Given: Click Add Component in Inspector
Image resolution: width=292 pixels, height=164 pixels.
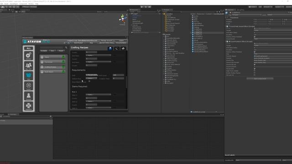Looking at the screenshot, I should [x=260, y=79].
